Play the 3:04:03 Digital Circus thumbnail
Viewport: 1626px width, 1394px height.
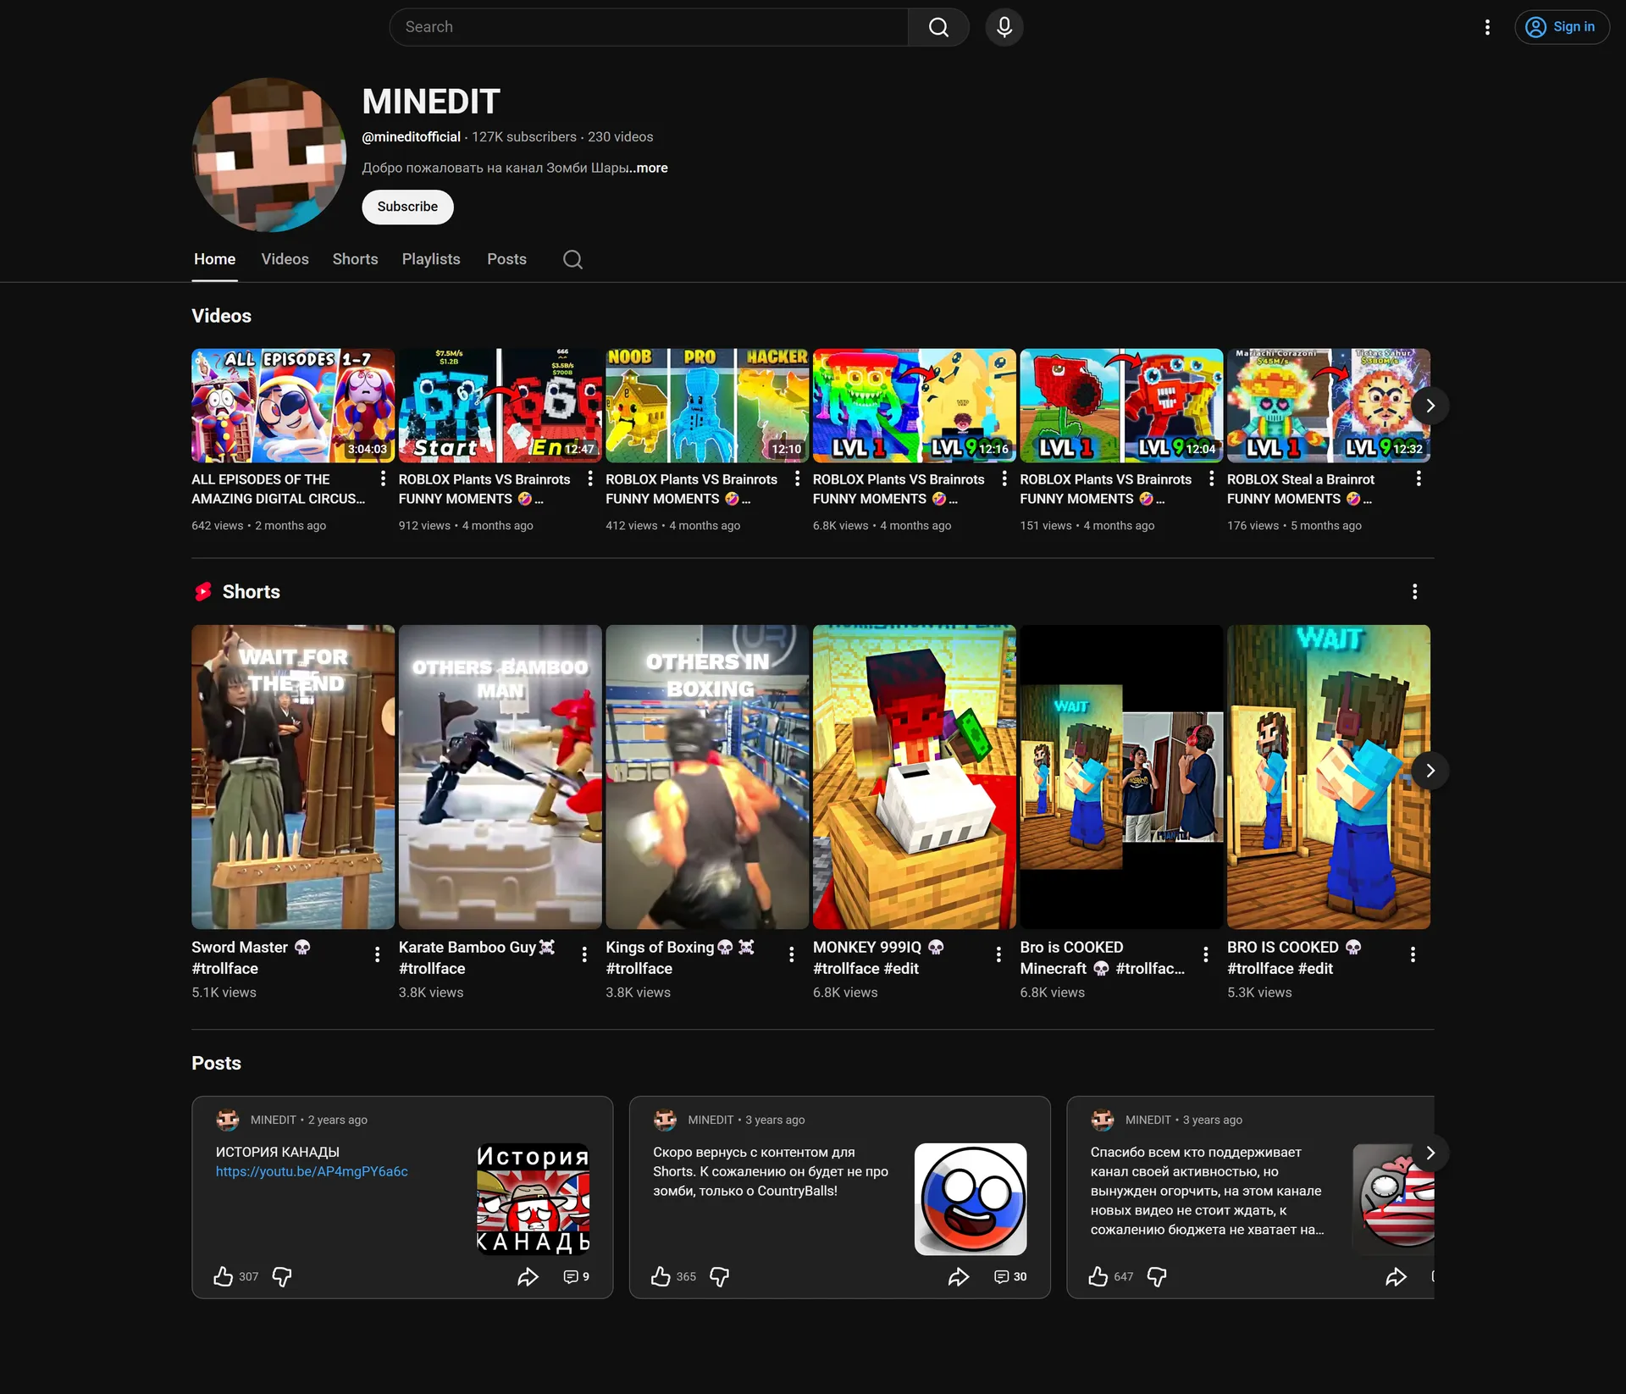293,406
